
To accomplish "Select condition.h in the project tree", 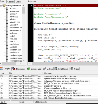I will pyautogui.click(x=14, y=53).
